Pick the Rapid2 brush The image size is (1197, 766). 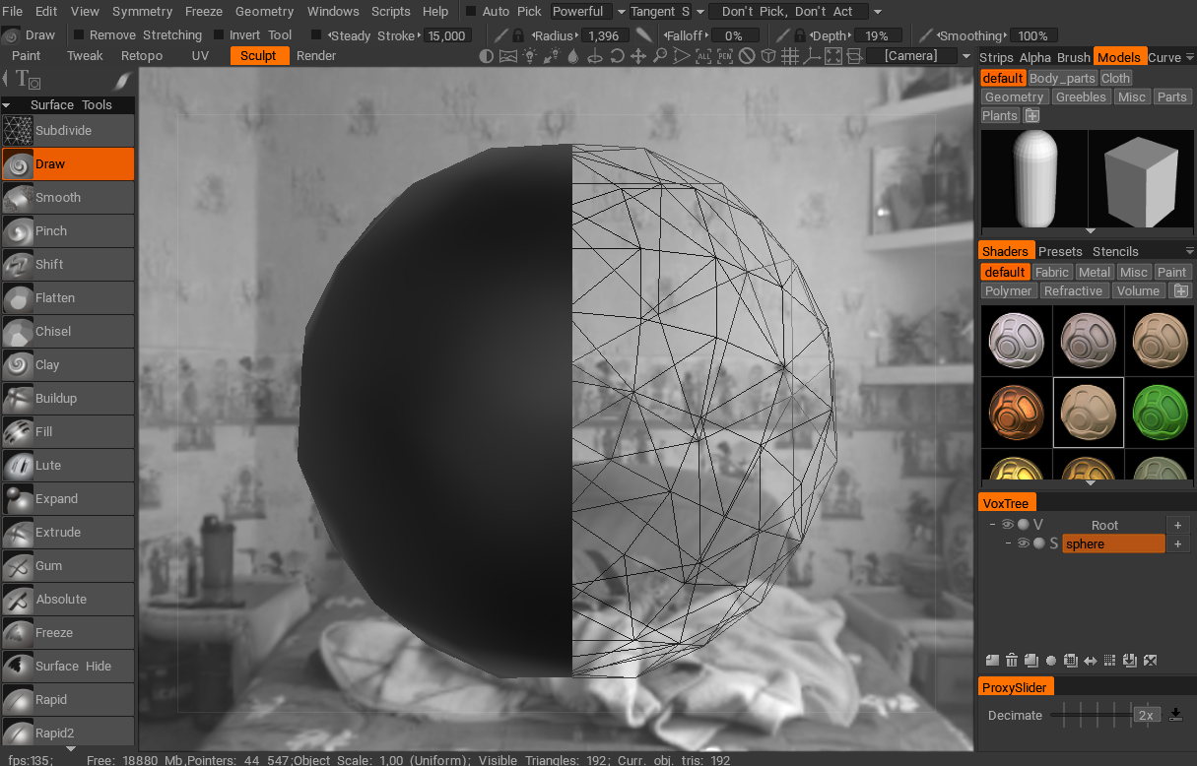click(x=67, y=733)
